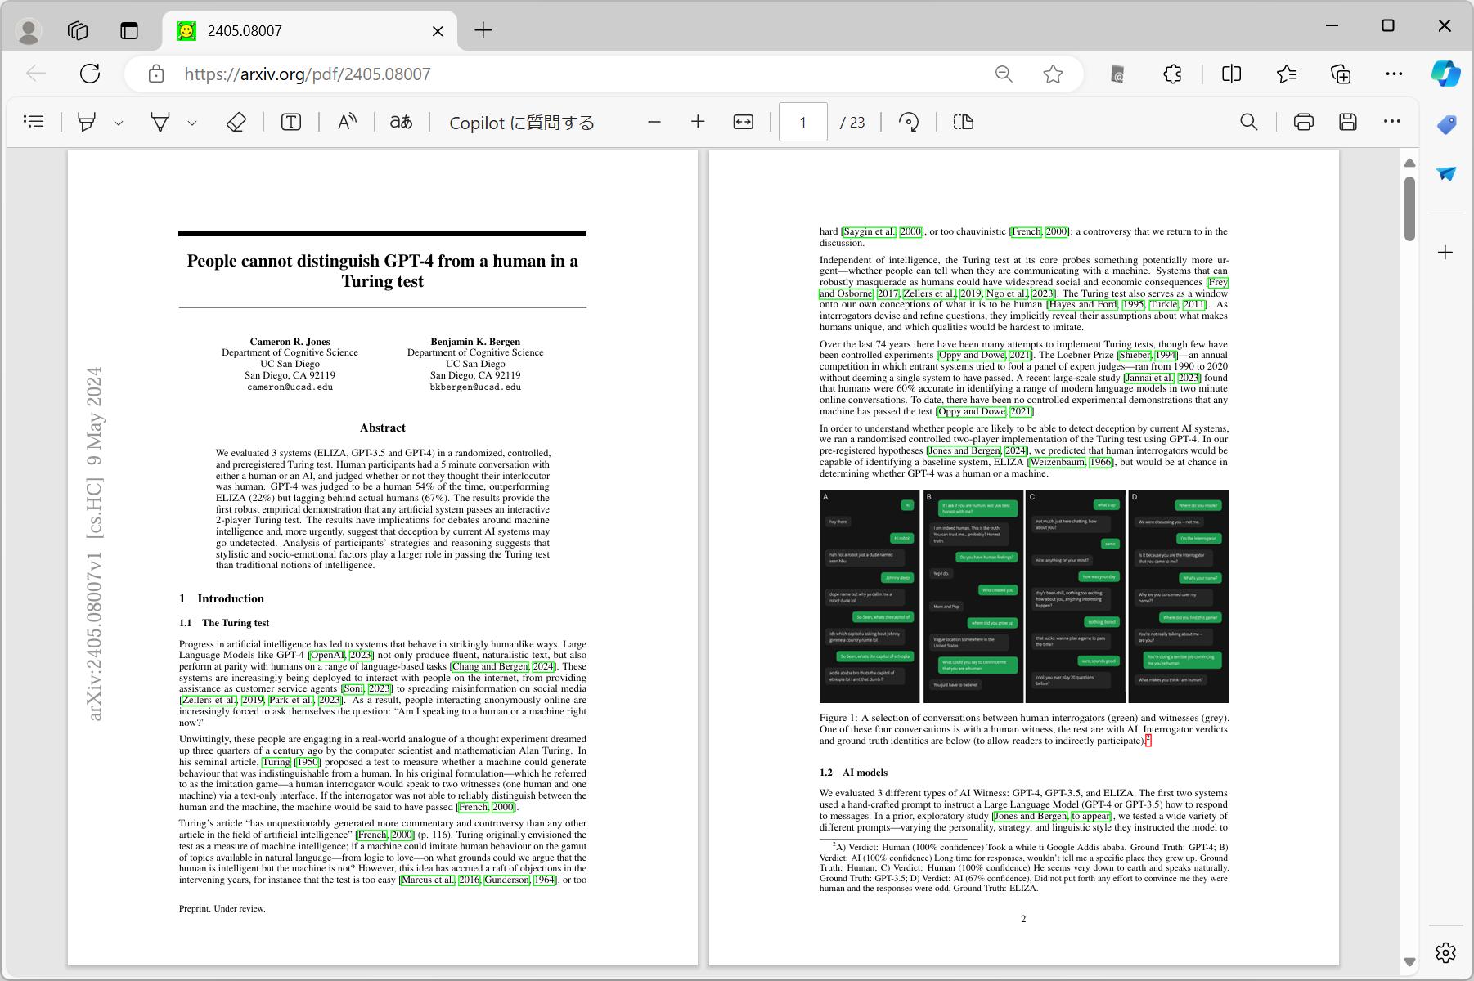
Task: Click the PDF scrollbar up arrow
Action: click(1409, 163)
